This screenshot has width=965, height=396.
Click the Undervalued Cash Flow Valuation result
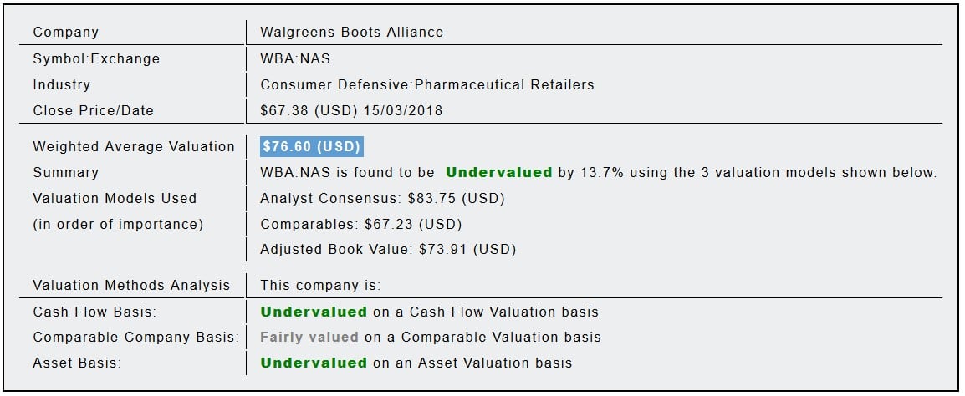coord(314,312)
